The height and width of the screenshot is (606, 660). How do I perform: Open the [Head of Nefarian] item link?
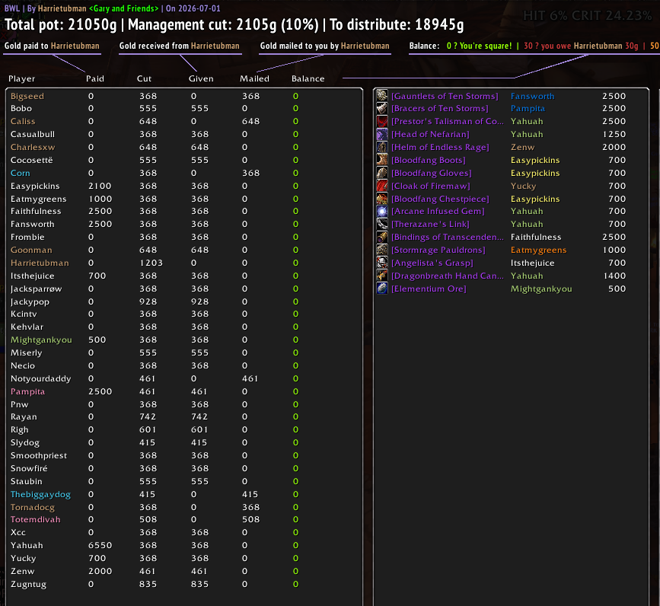pyautogui.click(x=430, y=135)
